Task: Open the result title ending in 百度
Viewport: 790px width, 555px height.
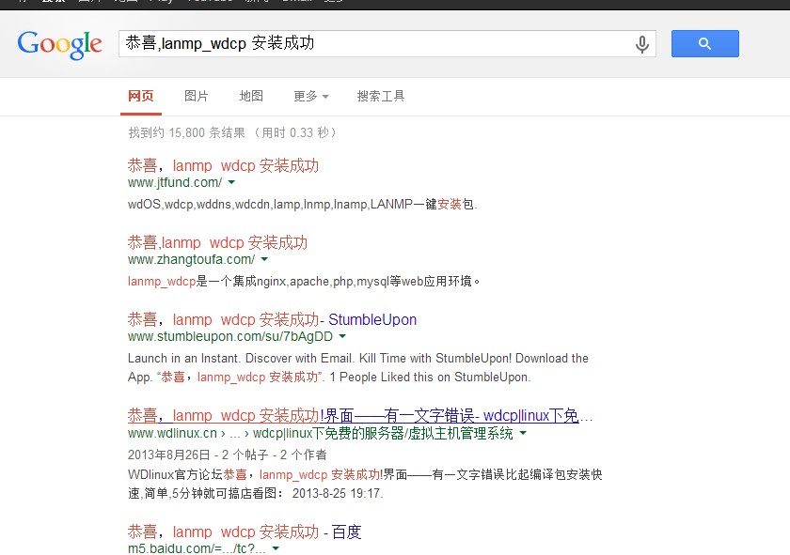Action: pyautogui.click(x=245, y=532)
